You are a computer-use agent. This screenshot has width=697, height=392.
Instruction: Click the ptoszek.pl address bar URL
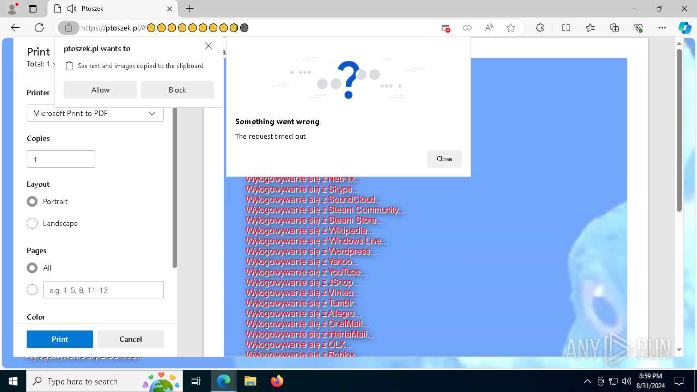(164, 28)
